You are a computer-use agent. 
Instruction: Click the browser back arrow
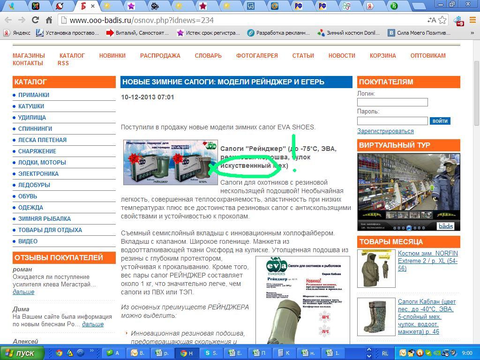[x=8, y=20]
